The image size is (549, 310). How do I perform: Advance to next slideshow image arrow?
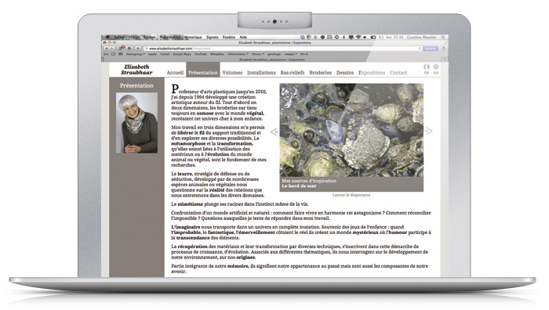pyautogui.click(x=428, y=131)
